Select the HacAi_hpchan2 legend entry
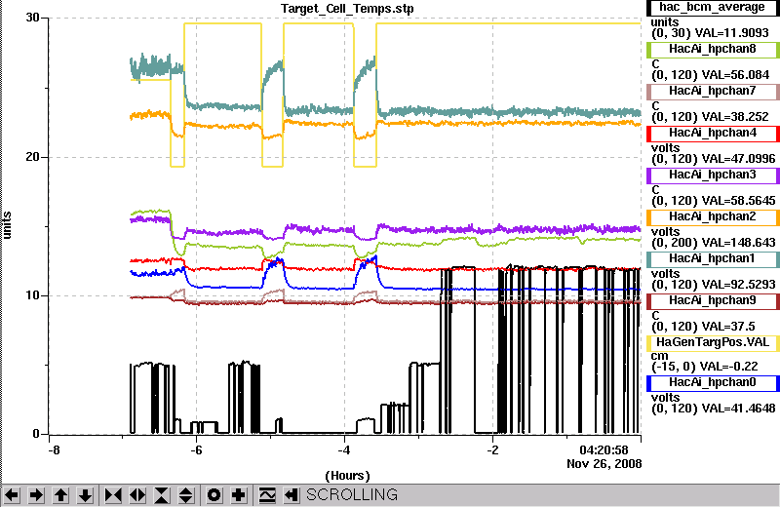780x507 pixels. 713,216
